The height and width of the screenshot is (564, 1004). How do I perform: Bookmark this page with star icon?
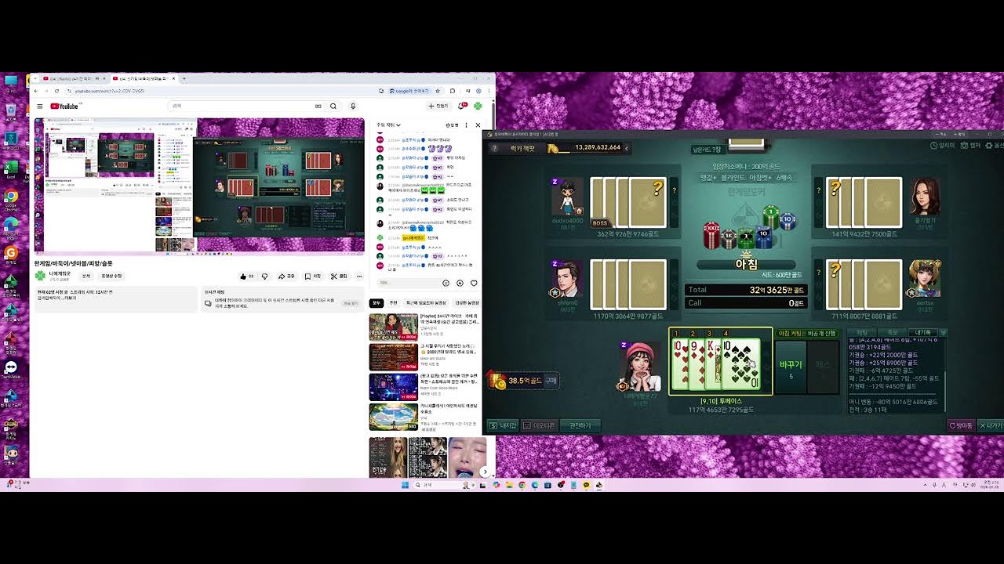click(x=439, y=91)
